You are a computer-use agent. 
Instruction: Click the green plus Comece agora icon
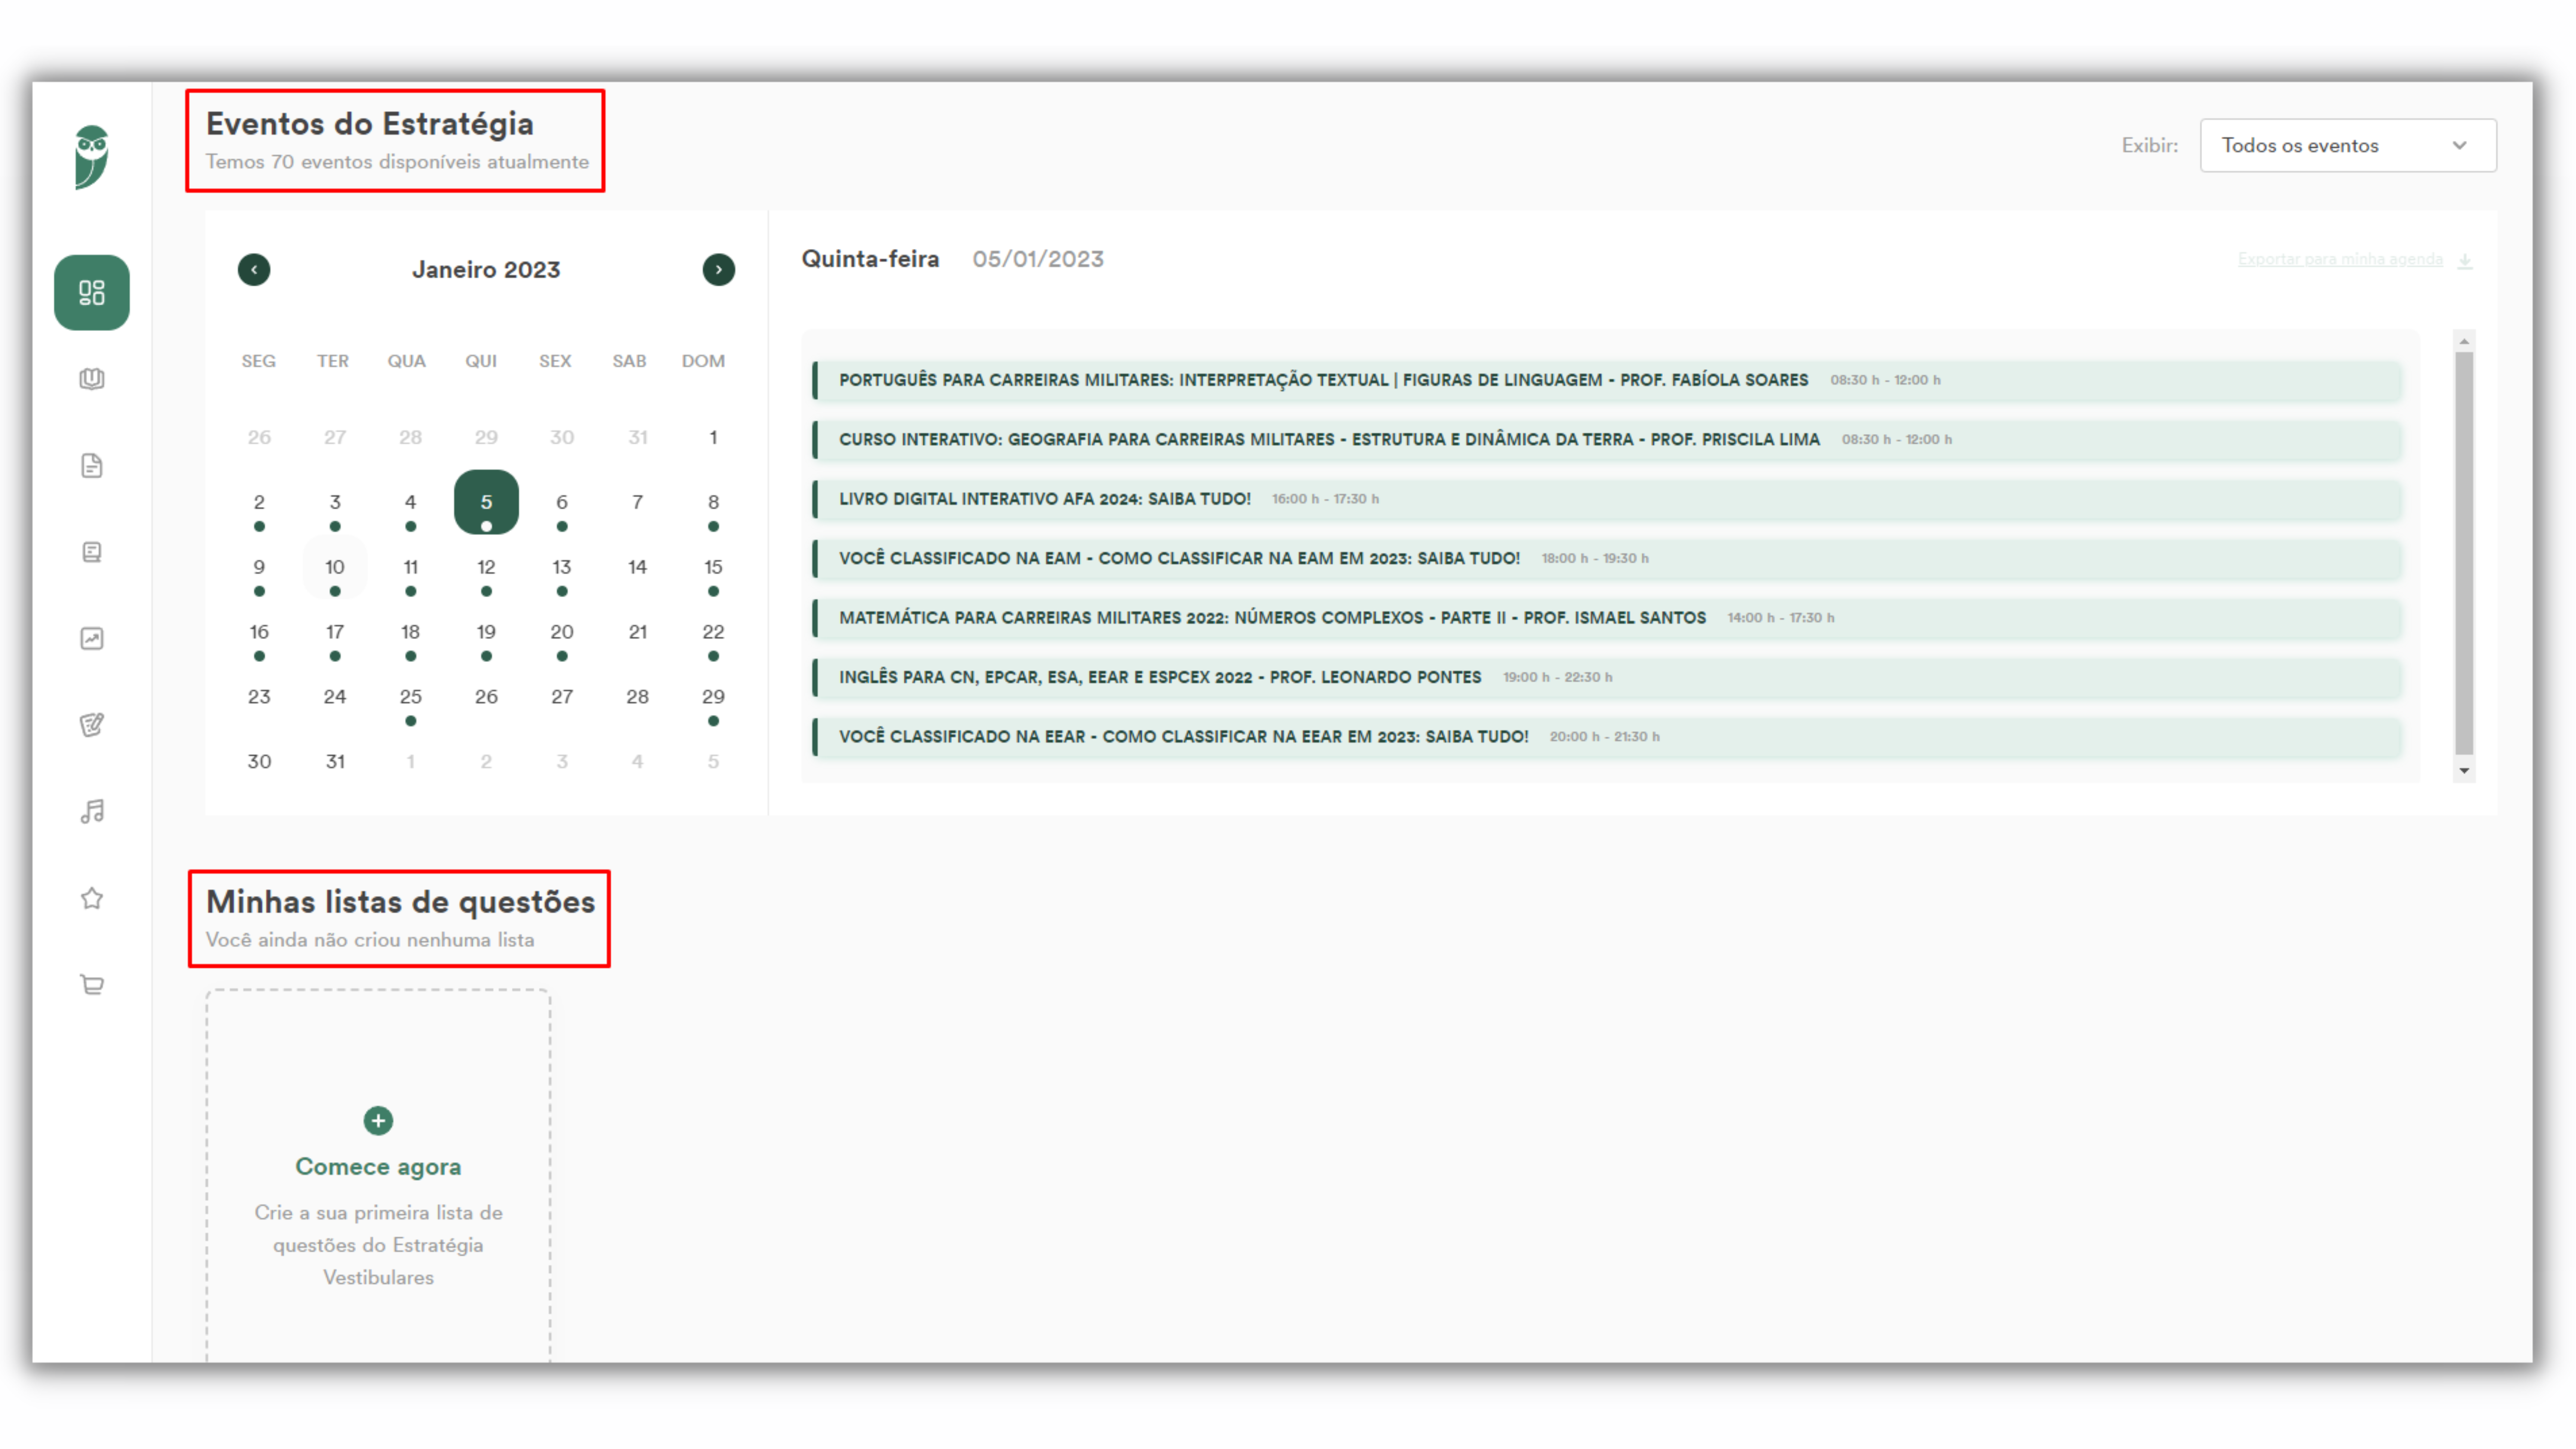(x=378, y=1120)
